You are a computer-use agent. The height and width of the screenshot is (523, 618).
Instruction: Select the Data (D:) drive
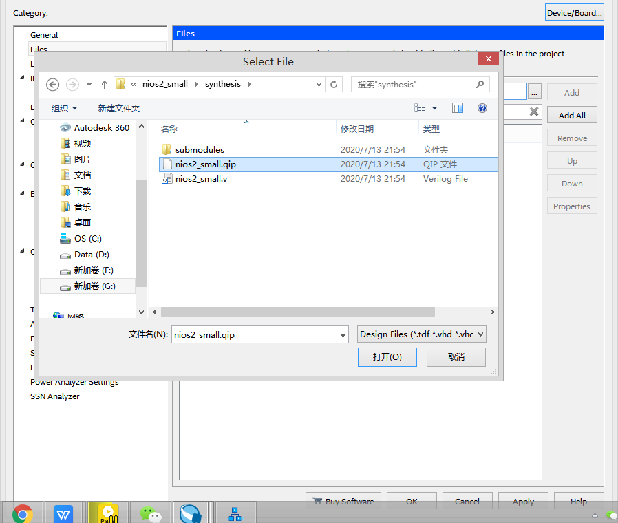[x=85, y=255]
